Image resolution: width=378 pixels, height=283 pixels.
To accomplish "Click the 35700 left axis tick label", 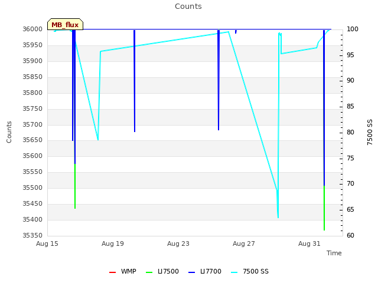I will [x=32, y=124].
